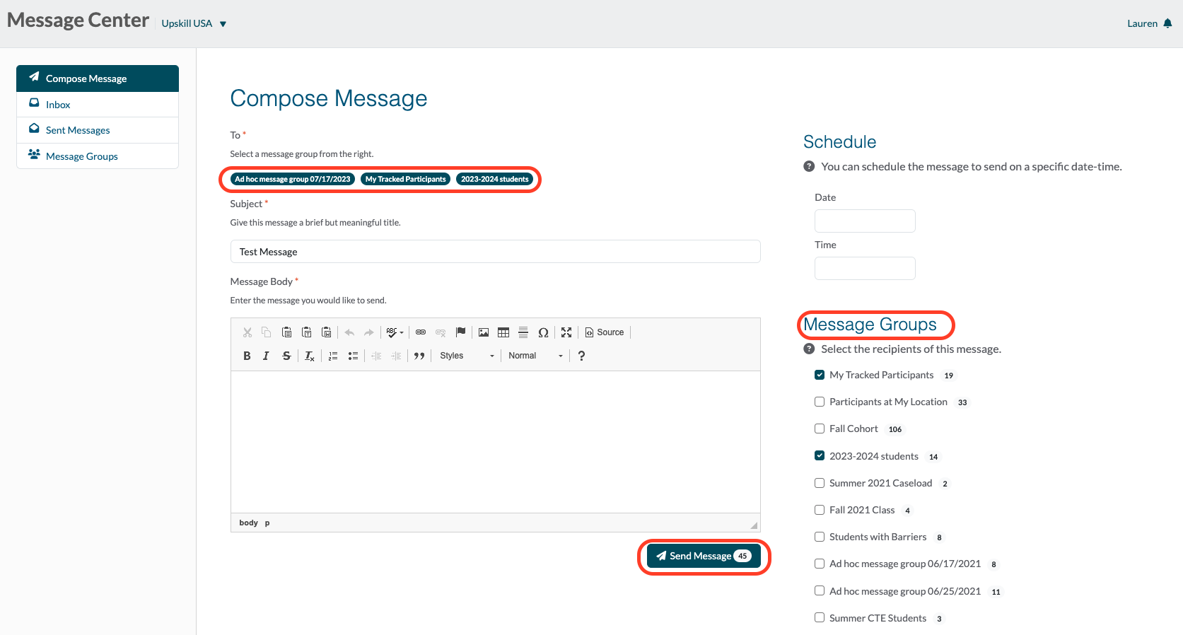
Task: Click Ad hoc message group 07/17/2023 tag
Action: [x=293, y=179]
